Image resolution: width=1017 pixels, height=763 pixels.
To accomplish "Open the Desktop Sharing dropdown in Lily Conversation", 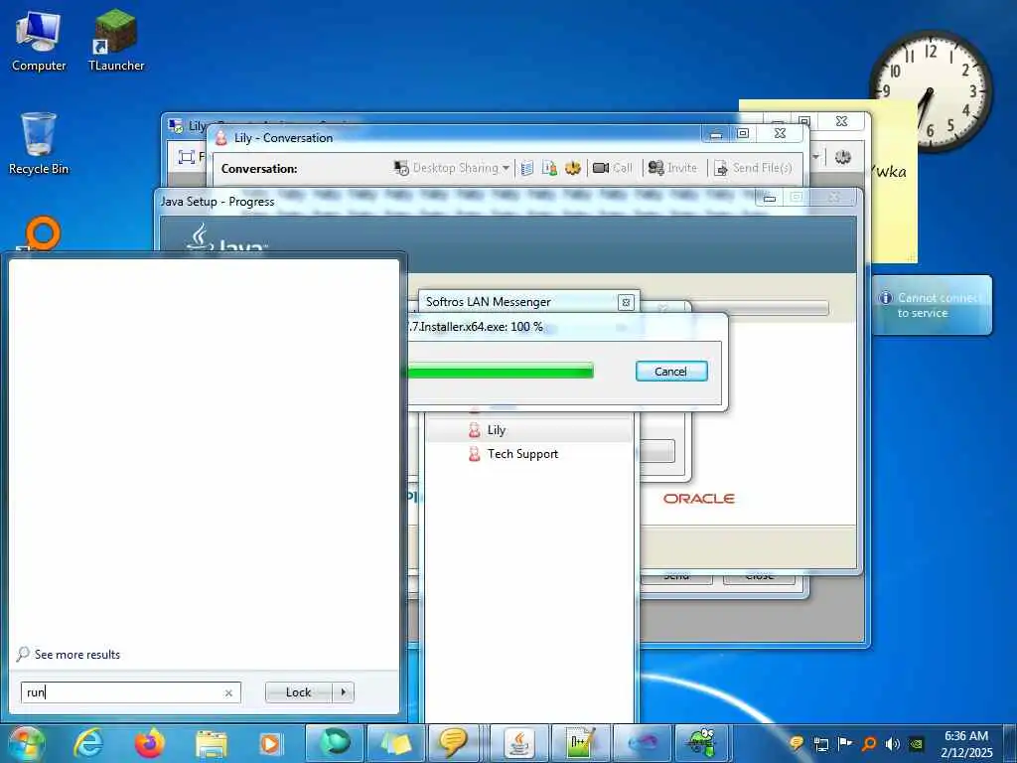I will 452,168.
